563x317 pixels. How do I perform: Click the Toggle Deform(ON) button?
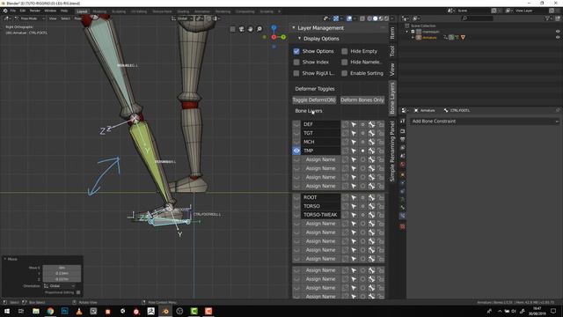pos(314,100)
